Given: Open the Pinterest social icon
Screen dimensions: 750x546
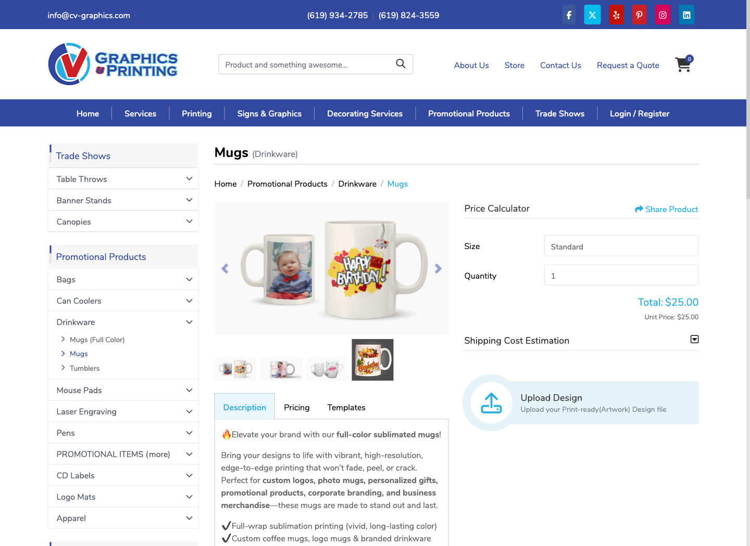Looking at the screenshot, I should coord(639,15).
